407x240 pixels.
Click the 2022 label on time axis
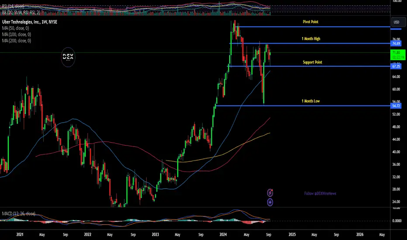88,235
